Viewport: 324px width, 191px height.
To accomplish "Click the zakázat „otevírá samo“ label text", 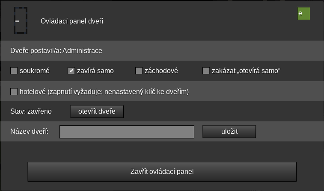I will (246, 71).
